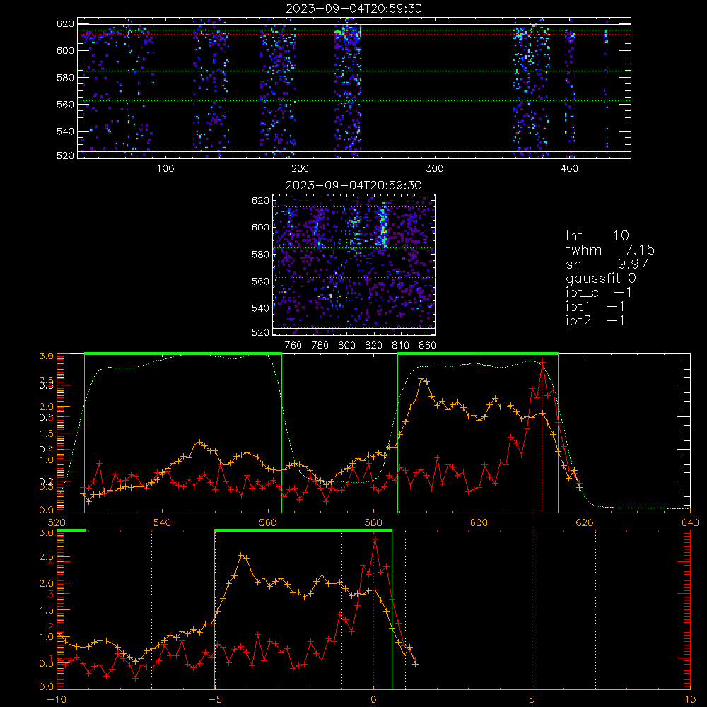Click the 1.5 y-axis label of bottom plot
The height and width of the screenshot is (707, 707).
(x=47, y=610)
